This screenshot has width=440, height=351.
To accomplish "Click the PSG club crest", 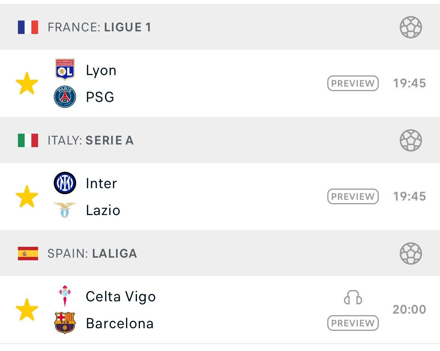I will click(65, 97).
